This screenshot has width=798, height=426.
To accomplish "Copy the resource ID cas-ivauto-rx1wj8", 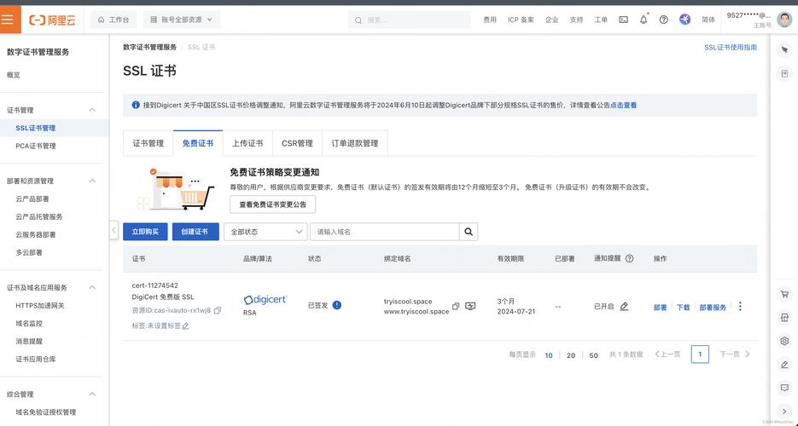I will pyautogui.click(x=218, y=310).
